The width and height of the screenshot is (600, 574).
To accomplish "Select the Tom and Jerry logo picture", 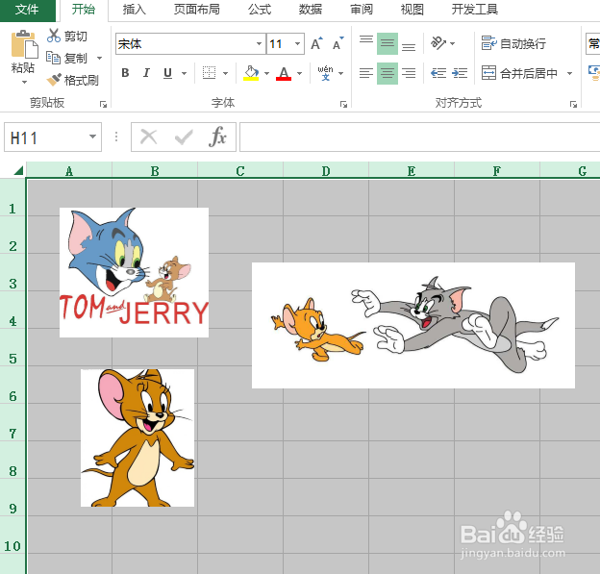I will click(134, 272).
